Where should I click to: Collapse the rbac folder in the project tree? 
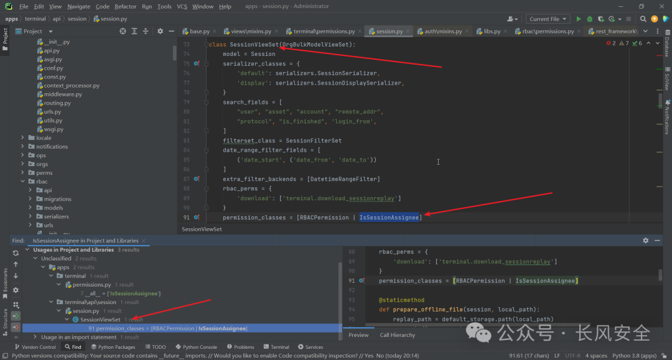coord(23,182)
